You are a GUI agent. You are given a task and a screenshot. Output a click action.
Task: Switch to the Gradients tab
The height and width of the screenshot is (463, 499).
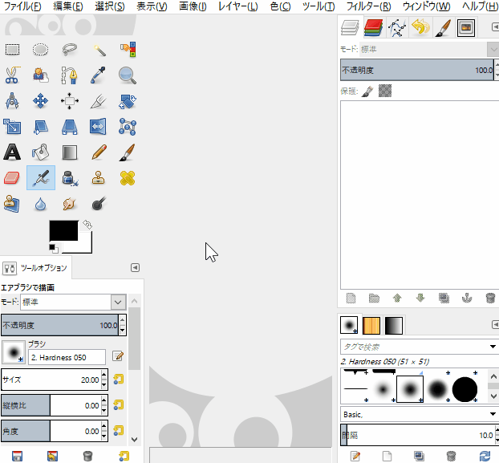click(x=394, y=326)
